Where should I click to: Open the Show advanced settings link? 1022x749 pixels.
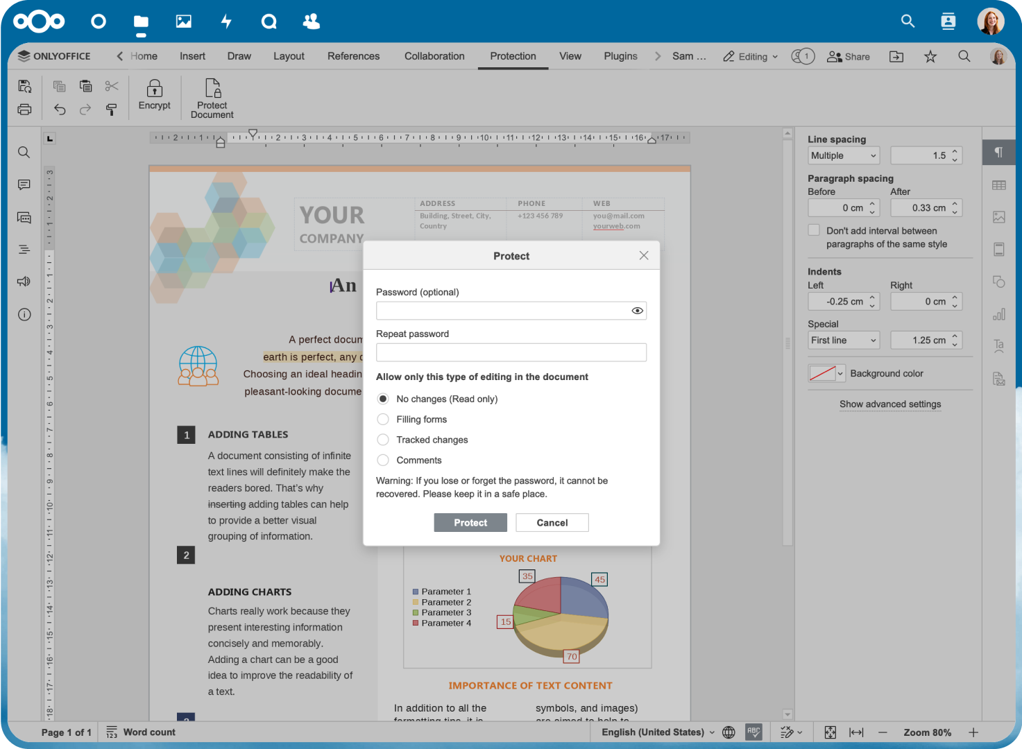pos(890,404)
